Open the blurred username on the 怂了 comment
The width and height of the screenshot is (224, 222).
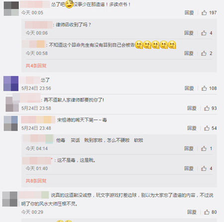coord(30,80)
